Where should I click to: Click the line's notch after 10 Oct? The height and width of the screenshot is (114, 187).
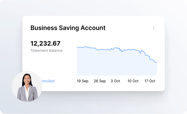point(140,53)
